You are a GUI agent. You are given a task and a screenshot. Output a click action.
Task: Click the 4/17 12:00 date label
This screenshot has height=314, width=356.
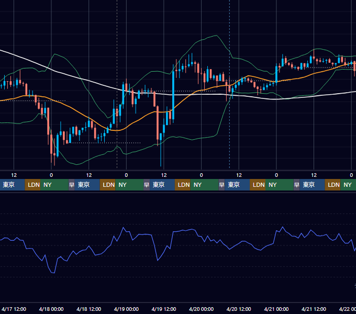tap(14, 309)
